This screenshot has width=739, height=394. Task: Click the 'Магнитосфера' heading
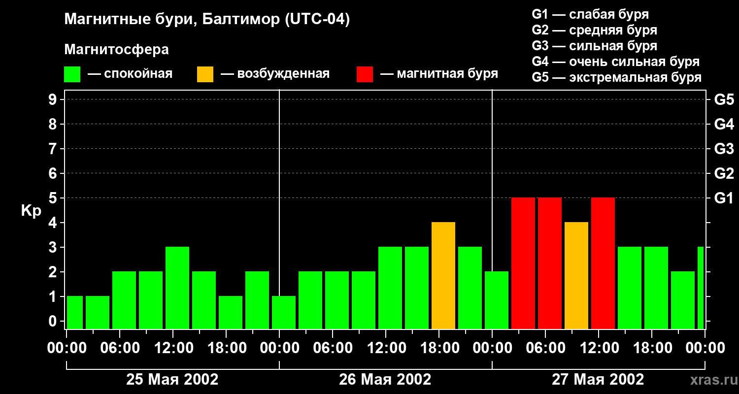coord(116,49)
